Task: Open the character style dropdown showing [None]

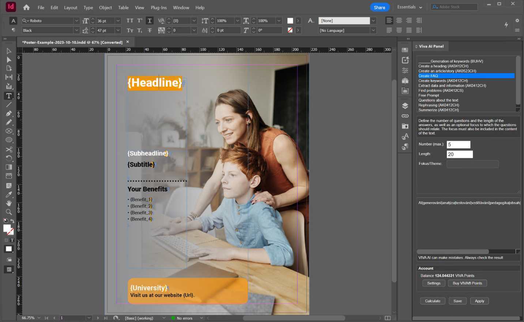Action: click(x=373, y=20)
